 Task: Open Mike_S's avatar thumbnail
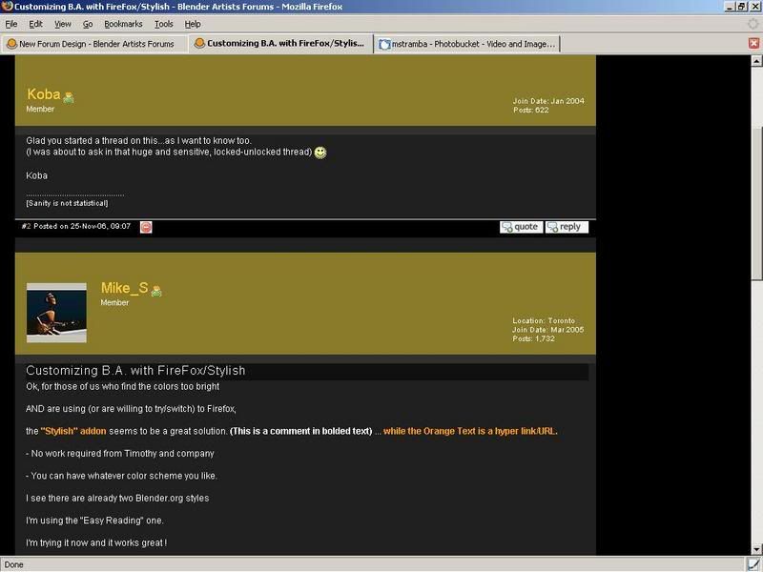56,313
